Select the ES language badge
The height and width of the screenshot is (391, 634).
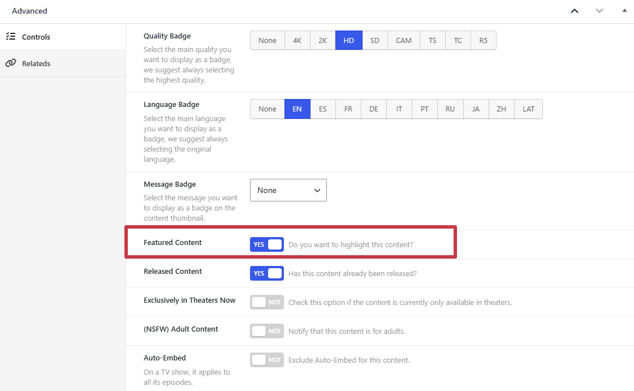pos(323,109)
